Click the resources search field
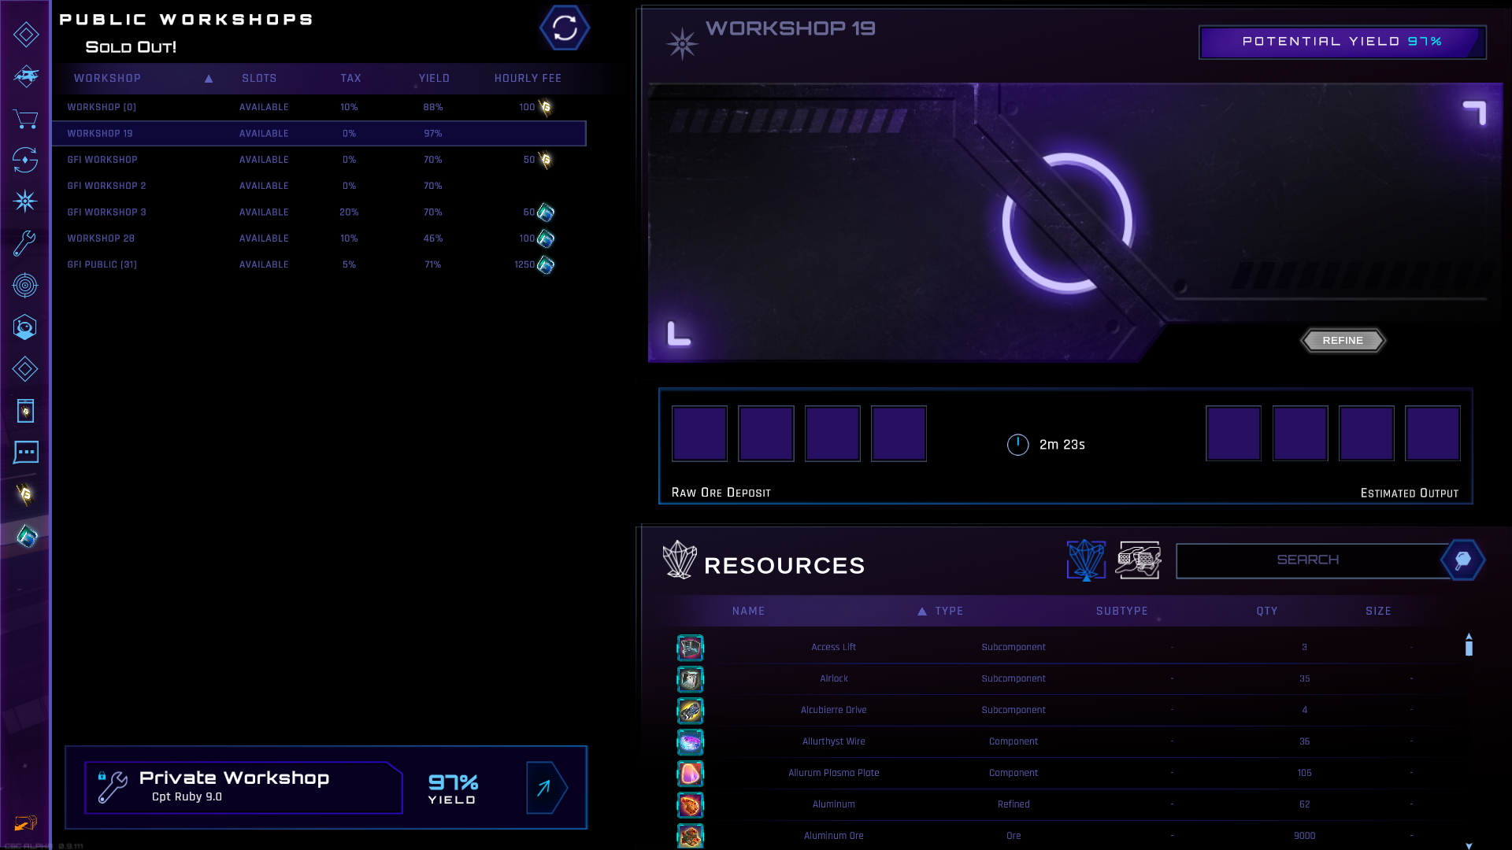Viewport: 1512px width, 850px height. 1307,560
